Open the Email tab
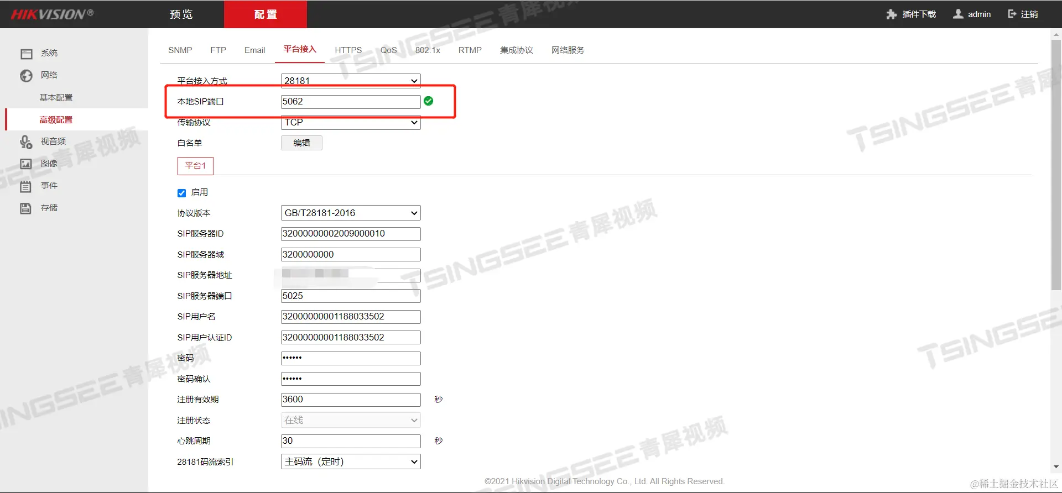The image size is (1062, 493). click(x=254, y=50)
